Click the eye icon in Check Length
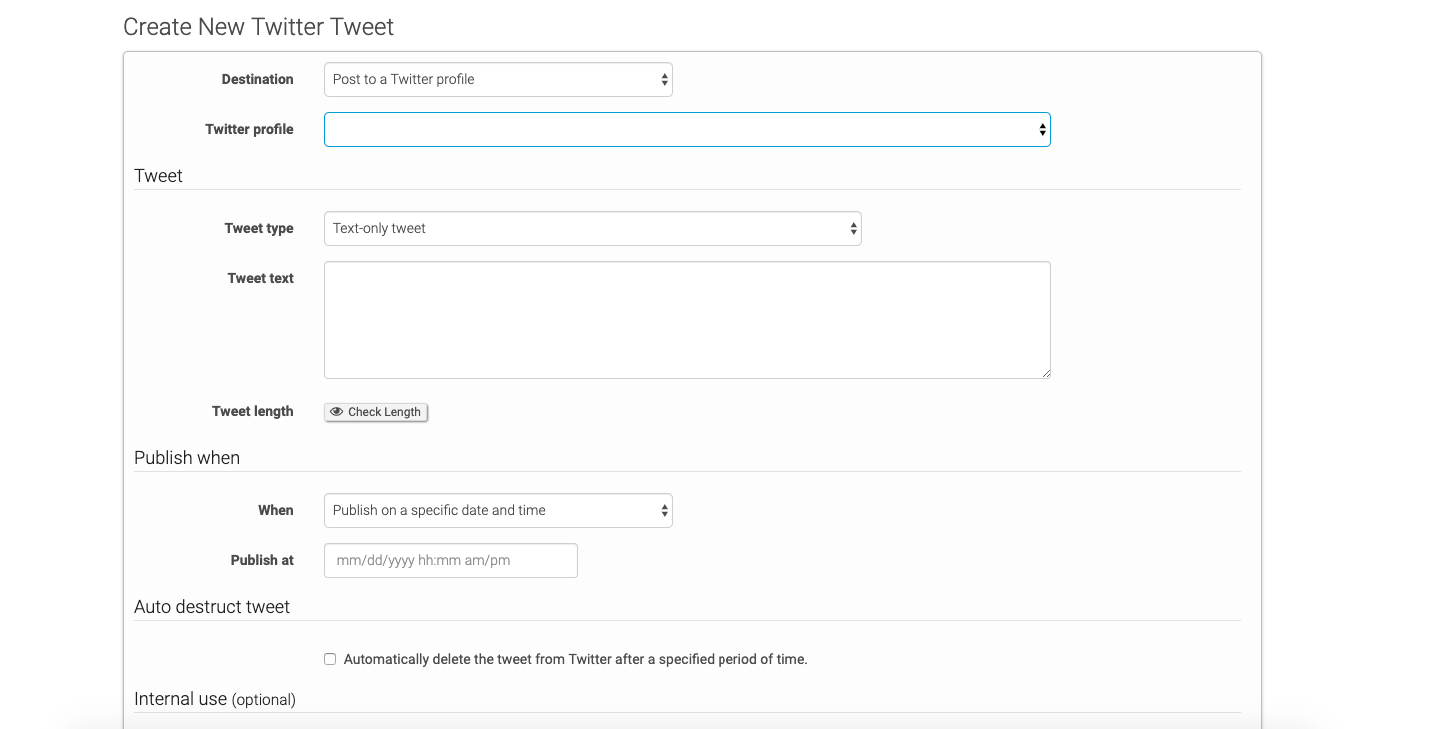Image resolution: width=1446 pixels, height=729 pixels. tap(337, 412)
